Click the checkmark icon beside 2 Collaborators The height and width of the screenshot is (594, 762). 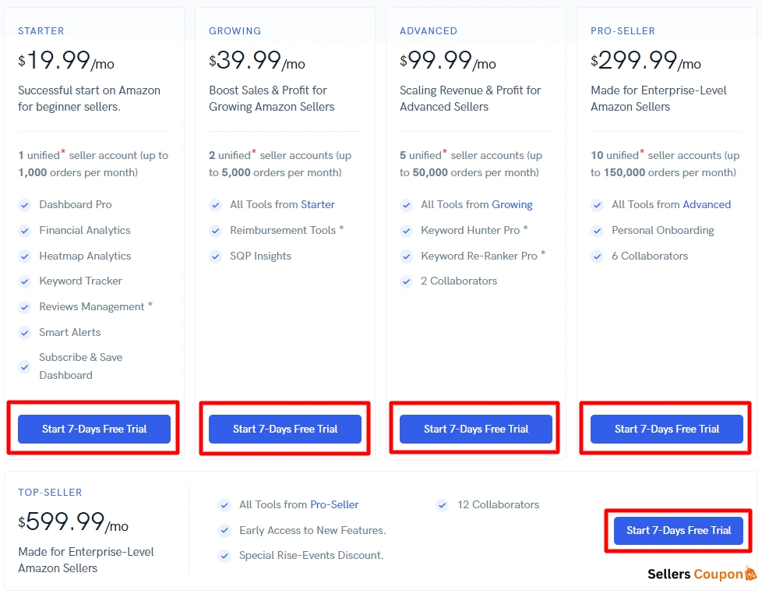(406, 281)
